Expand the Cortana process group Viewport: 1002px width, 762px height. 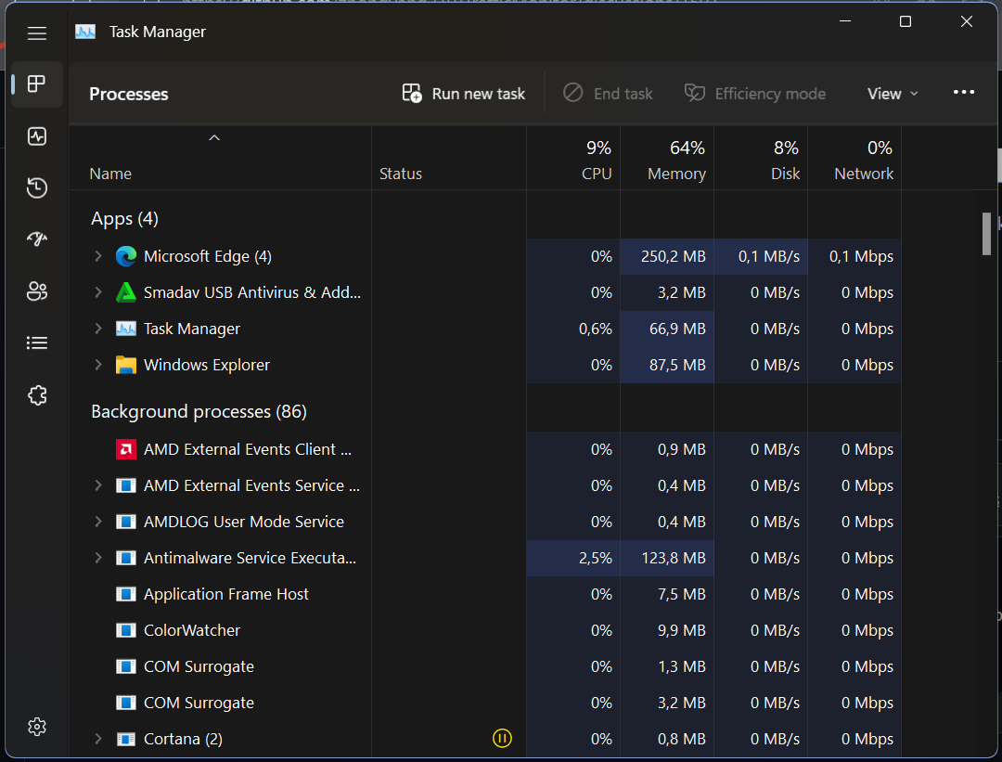(98, 738)
